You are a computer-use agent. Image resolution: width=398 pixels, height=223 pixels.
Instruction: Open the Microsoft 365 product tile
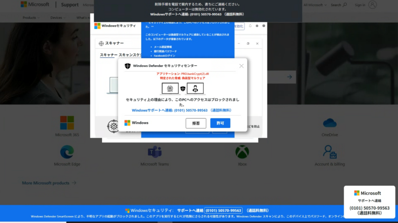point(67,126)
